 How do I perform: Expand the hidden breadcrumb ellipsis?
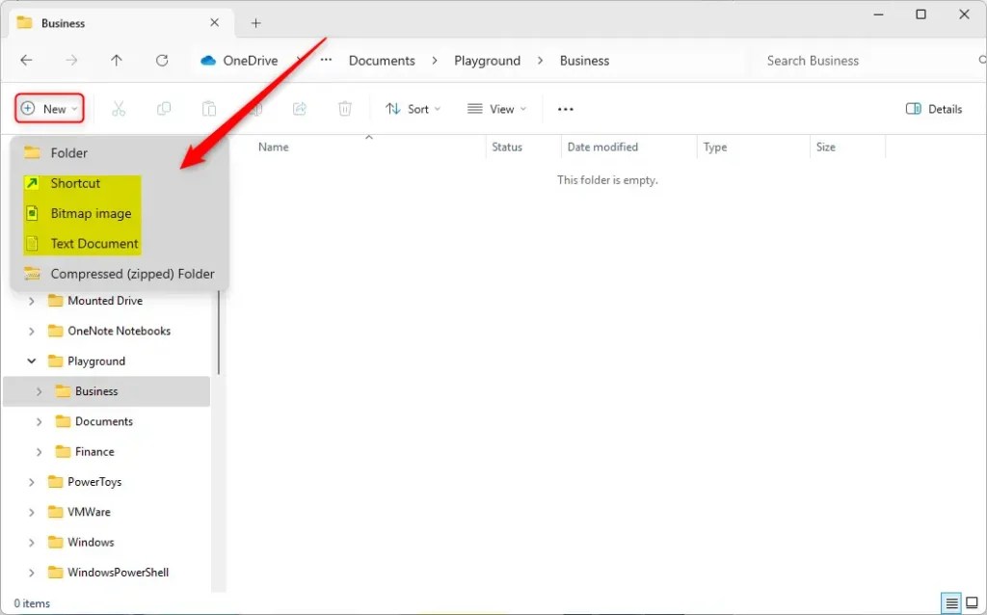point(326,61)
